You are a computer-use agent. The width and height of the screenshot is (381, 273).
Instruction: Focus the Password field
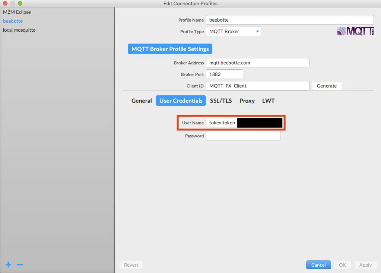243,136
